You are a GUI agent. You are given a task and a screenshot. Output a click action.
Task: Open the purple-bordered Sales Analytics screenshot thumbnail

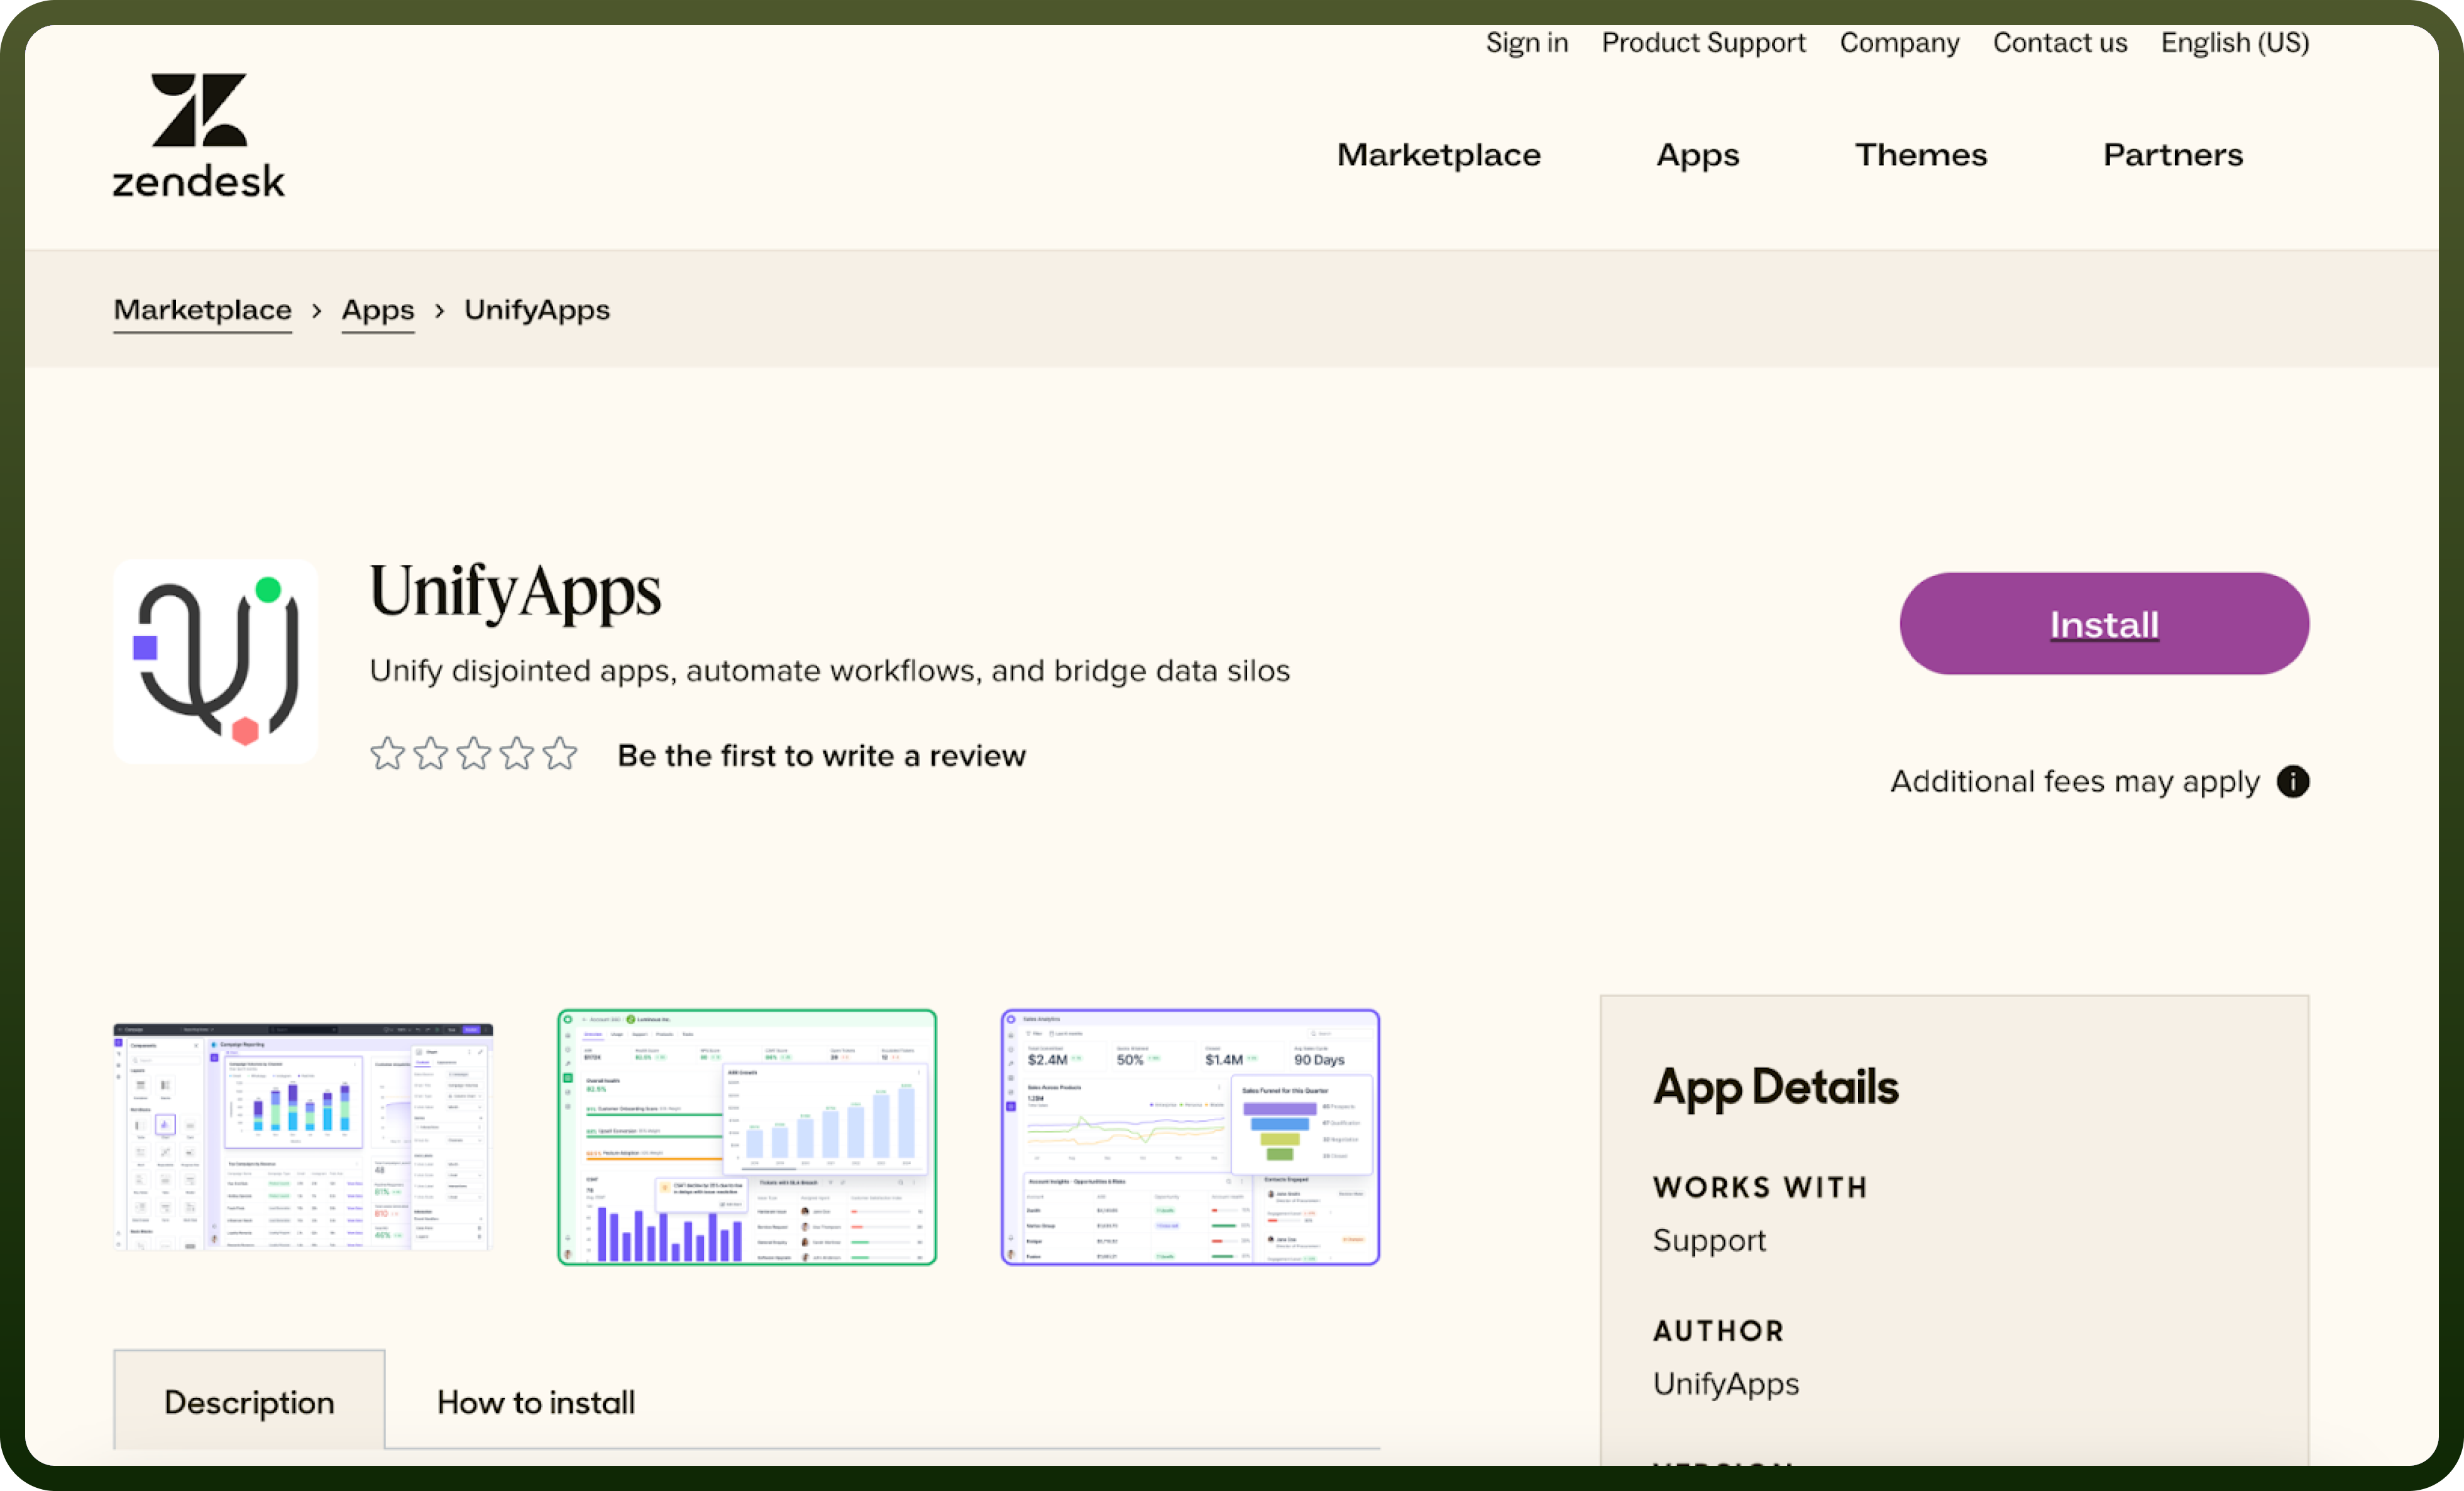click(1190, 1137)
